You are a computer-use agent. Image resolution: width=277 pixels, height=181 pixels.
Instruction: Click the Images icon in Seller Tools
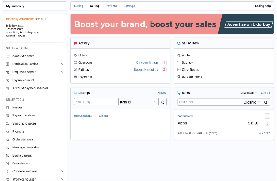(8, 107)
